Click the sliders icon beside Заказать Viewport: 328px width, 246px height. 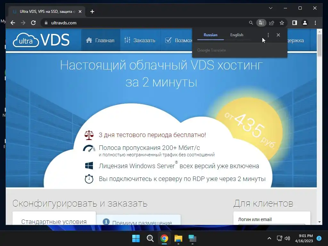click(127, 40)
